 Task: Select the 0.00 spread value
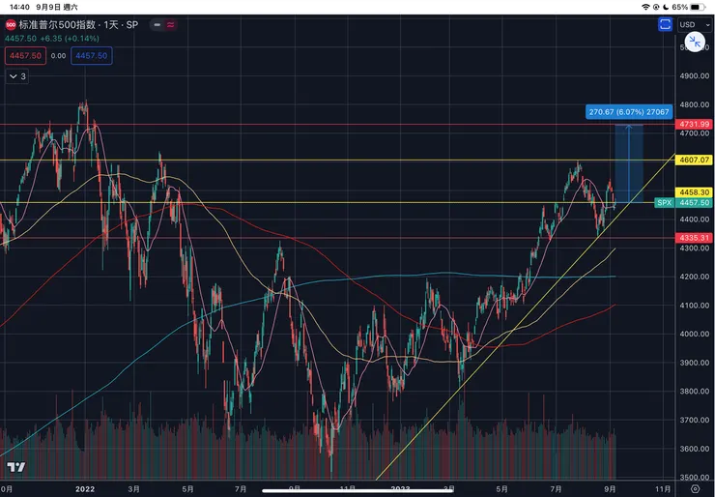(58, 56)
